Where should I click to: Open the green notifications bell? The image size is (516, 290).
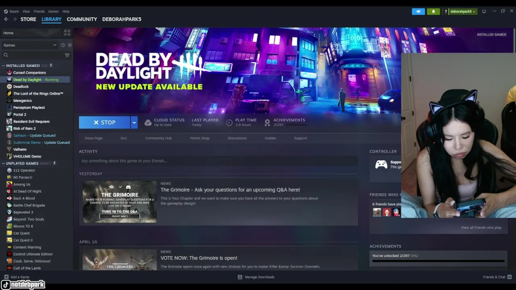point(433,11)
